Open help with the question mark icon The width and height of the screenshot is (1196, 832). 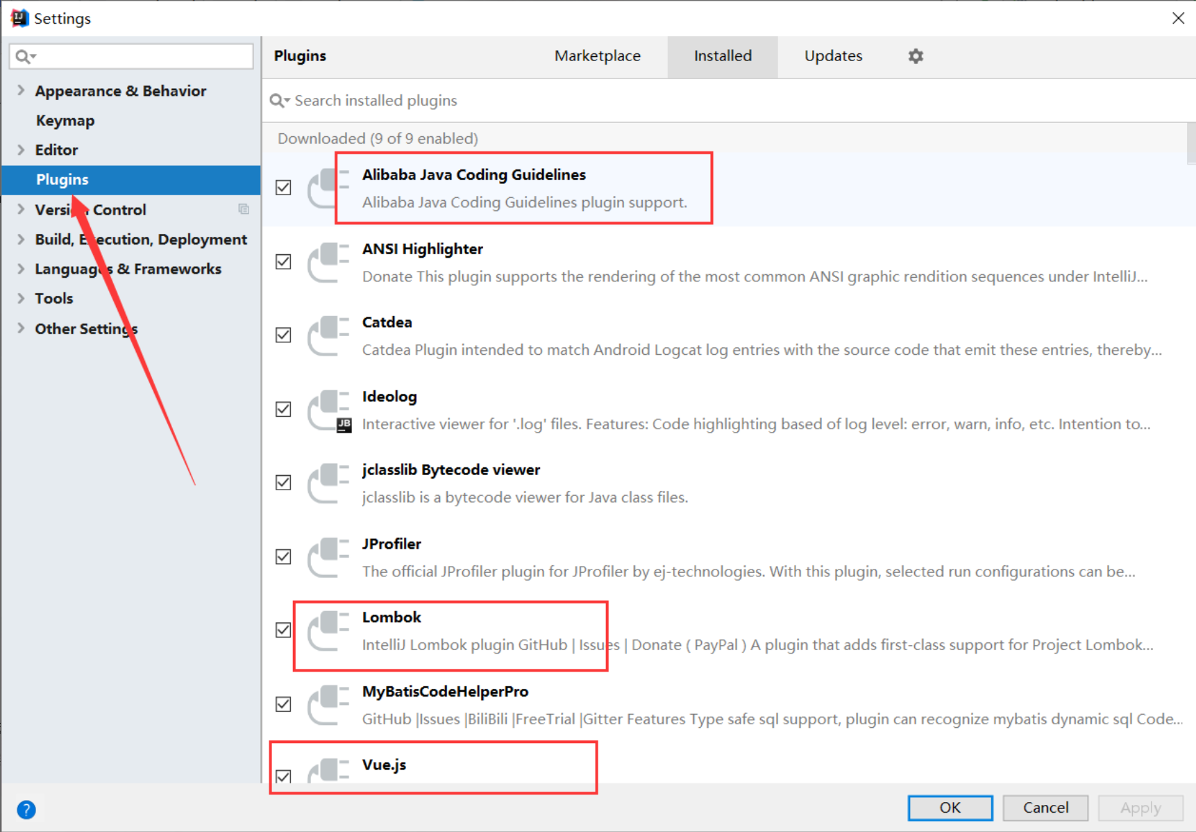click(26, 810)
